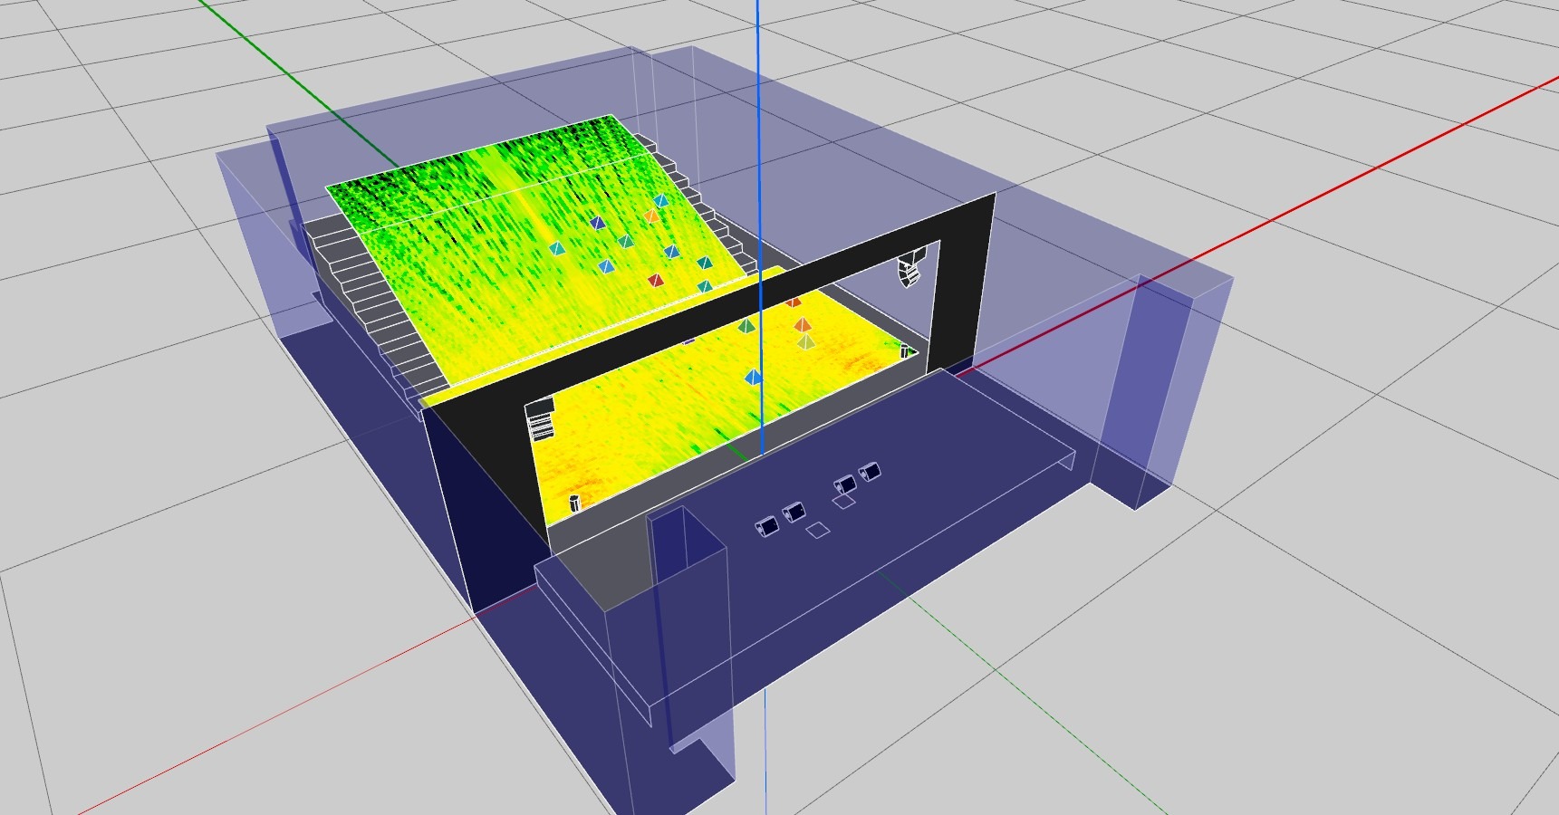Image resolution: width=1559 pixels, height=815 pixels.
Task: Select the leftmost stage monitor wedge
Action: 768,527
